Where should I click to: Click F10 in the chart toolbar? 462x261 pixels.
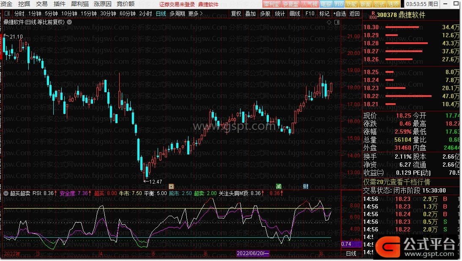tap(310, 14)
